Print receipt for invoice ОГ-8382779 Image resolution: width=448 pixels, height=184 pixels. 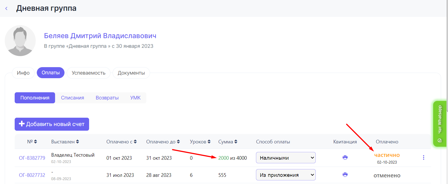345,157
